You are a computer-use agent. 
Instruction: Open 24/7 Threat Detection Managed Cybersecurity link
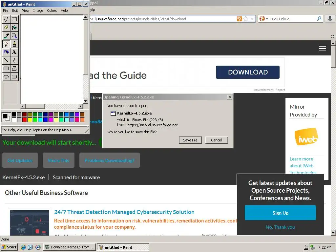(124, 212)
